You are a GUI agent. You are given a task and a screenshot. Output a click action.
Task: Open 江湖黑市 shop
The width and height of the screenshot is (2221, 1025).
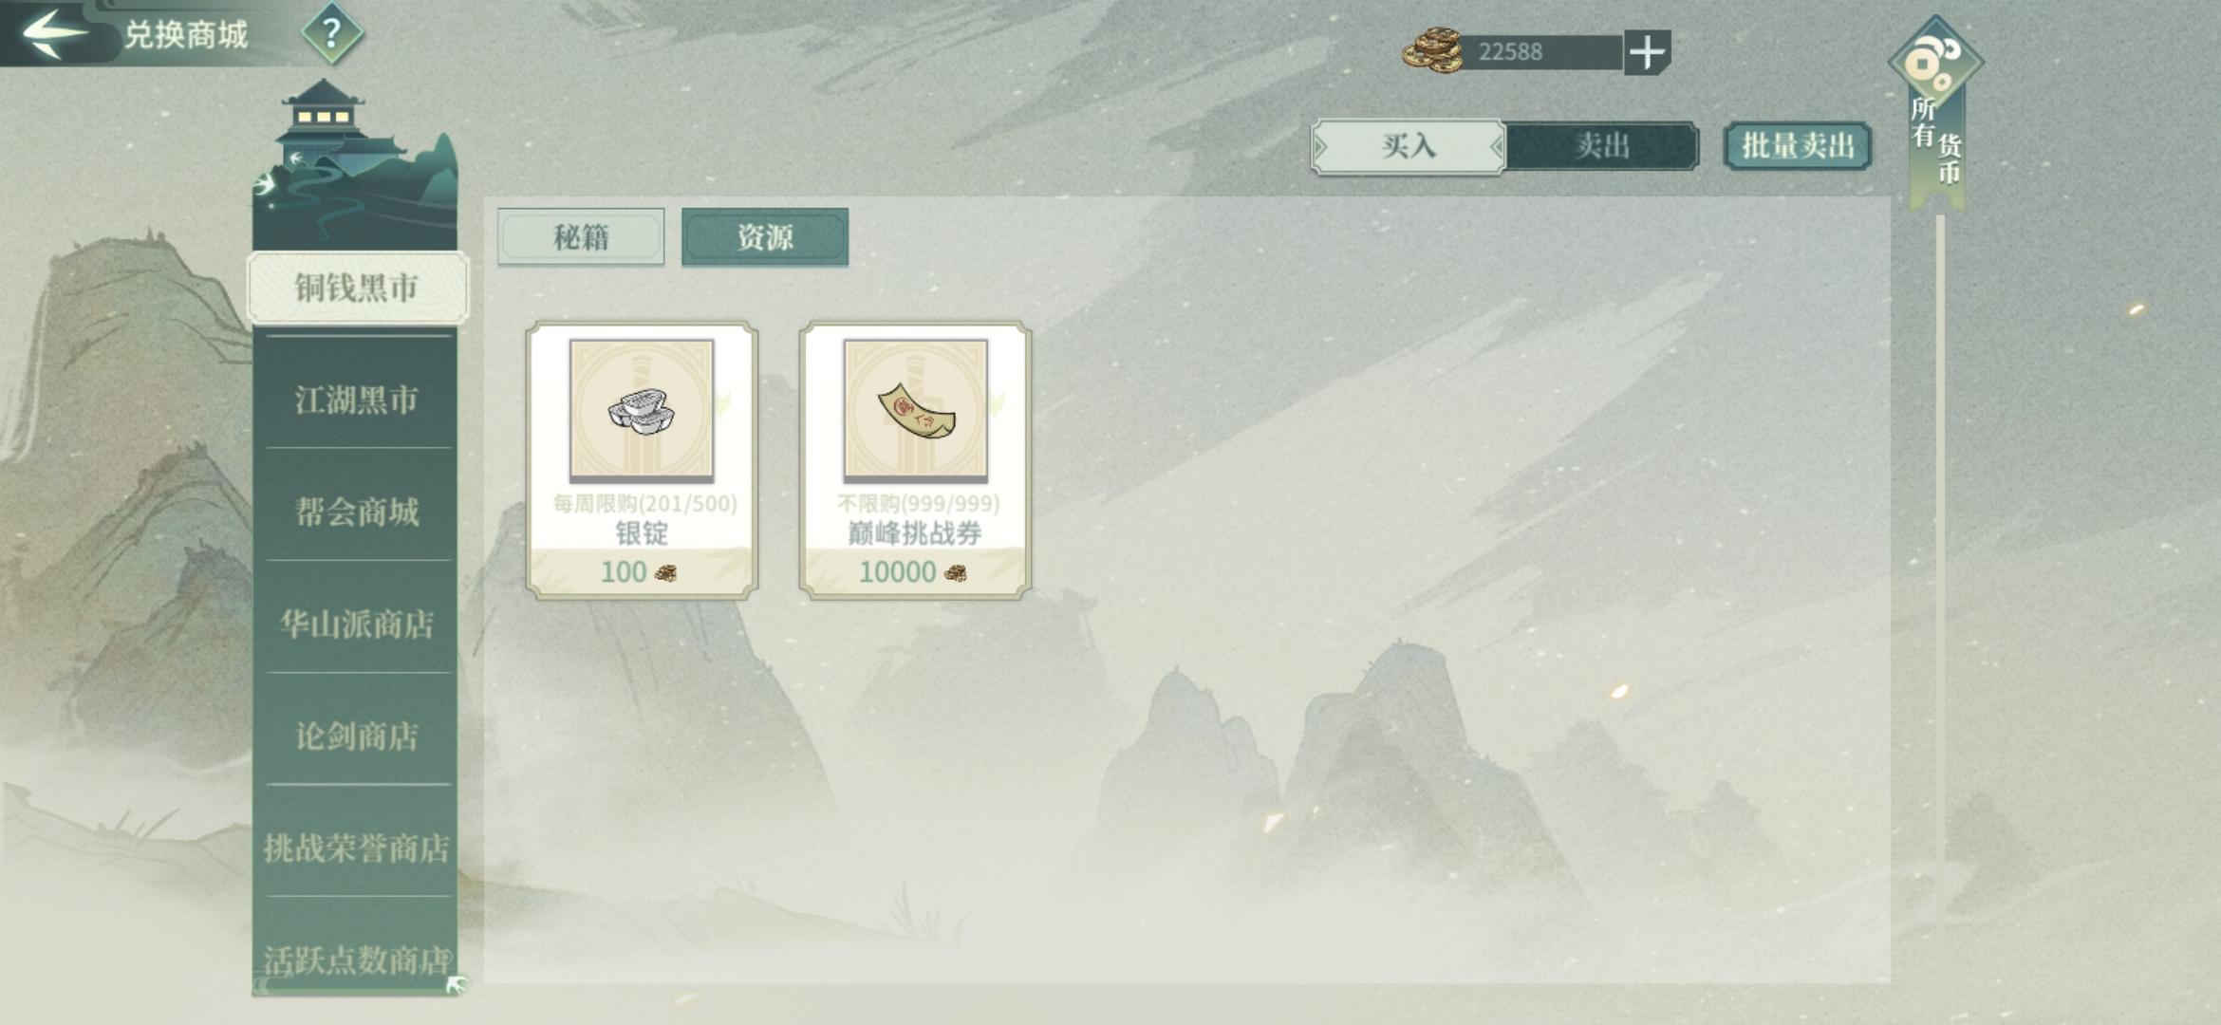point(357,400)
